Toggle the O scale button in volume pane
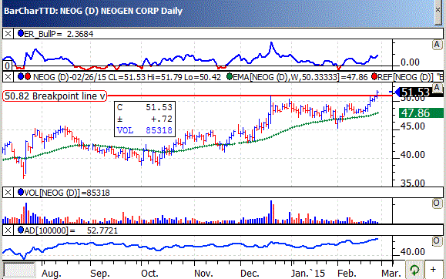The image size is (446, 279). pos(437,203)
